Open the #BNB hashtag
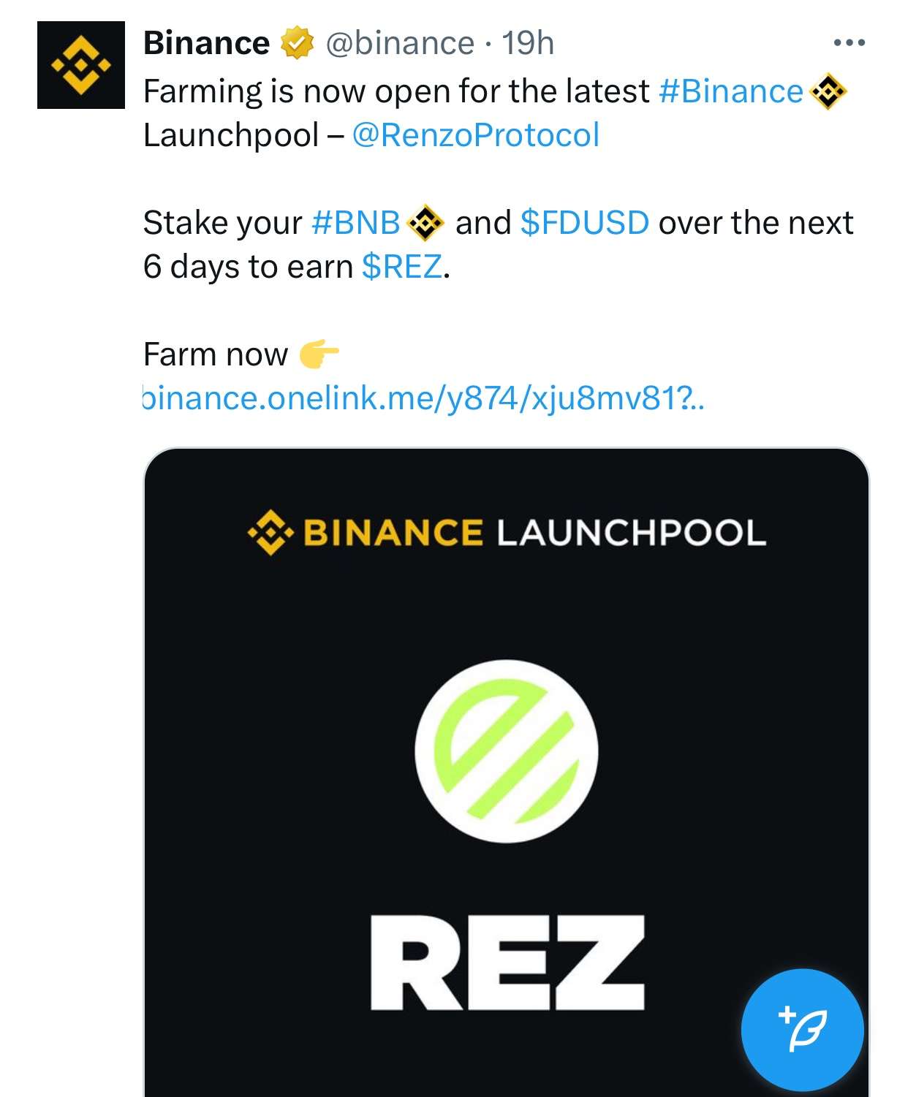This screenshot has width=897, height=1097. pyautogui.click(x=356, y=223)
